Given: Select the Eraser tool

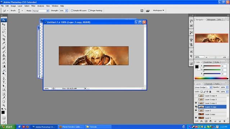Looking at the screenshot, I should pyautogui.click(x=4, y=63).
